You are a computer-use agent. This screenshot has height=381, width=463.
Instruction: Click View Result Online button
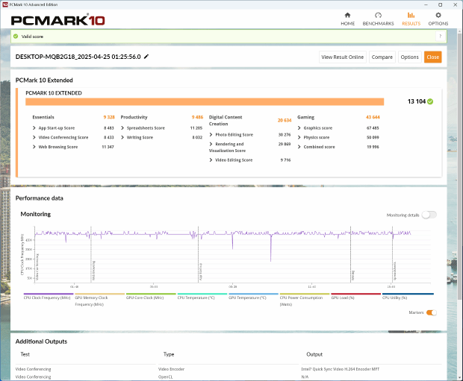tap(343, 57)
